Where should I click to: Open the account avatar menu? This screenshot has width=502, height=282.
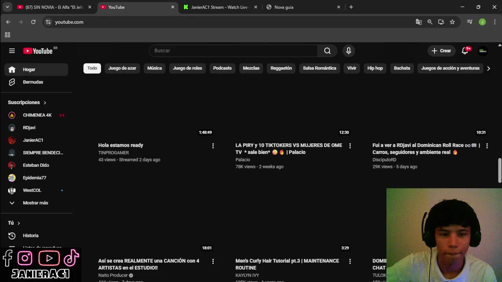pyautogui.click(x=483, y=51)
